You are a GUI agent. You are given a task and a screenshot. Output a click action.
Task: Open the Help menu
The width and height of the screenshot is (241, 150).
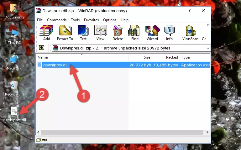[124, 20]
